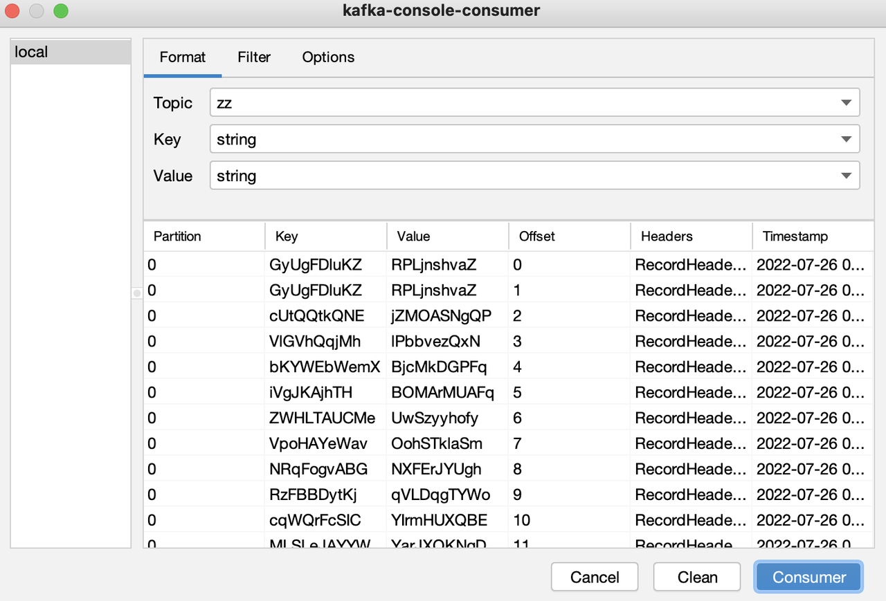Click the Clean button

696,577
